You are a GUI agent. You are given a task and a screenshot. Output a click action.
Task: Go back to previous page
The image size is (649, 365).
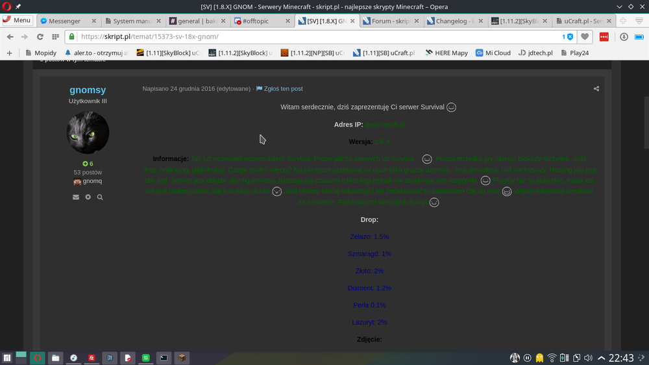click(x=10, y=37)
